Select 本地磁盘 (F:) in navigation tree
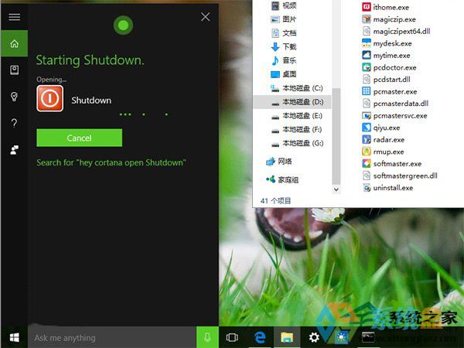This screenshot has width=464, height=348. point(297,129)
